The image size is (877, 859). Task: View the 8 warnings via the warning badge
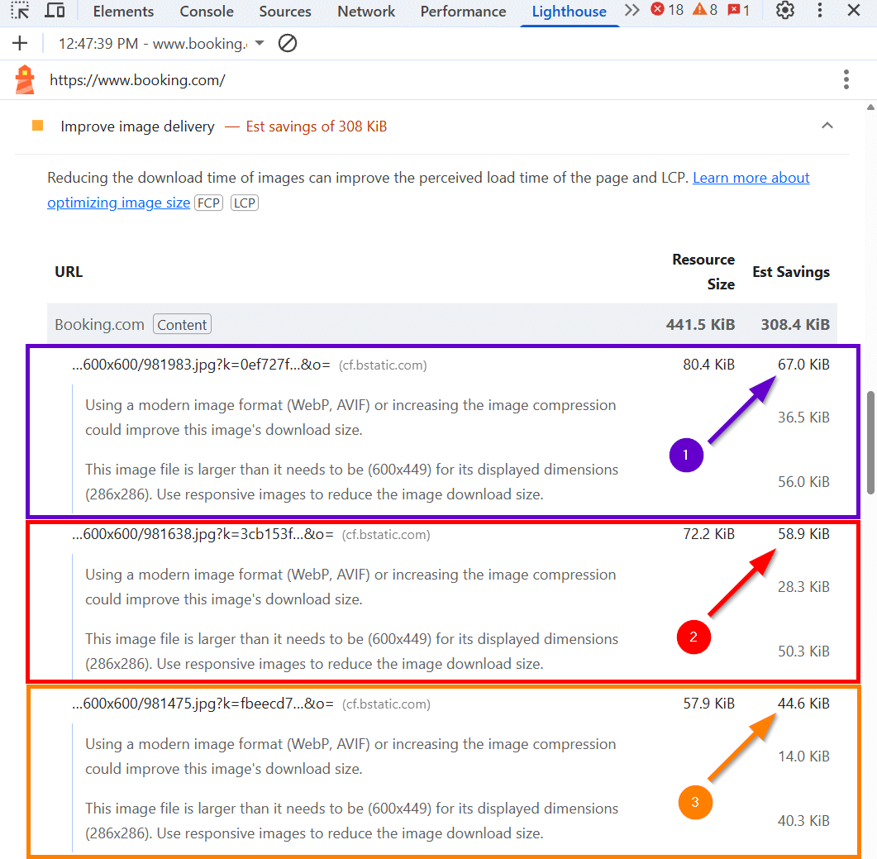coord(704,11)
